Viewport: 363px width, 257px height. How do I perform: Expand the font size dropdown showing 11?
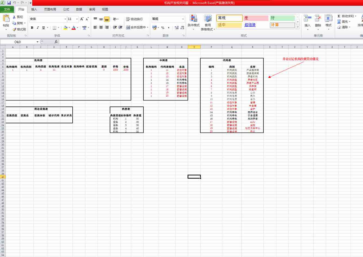(x=77, y=19)
